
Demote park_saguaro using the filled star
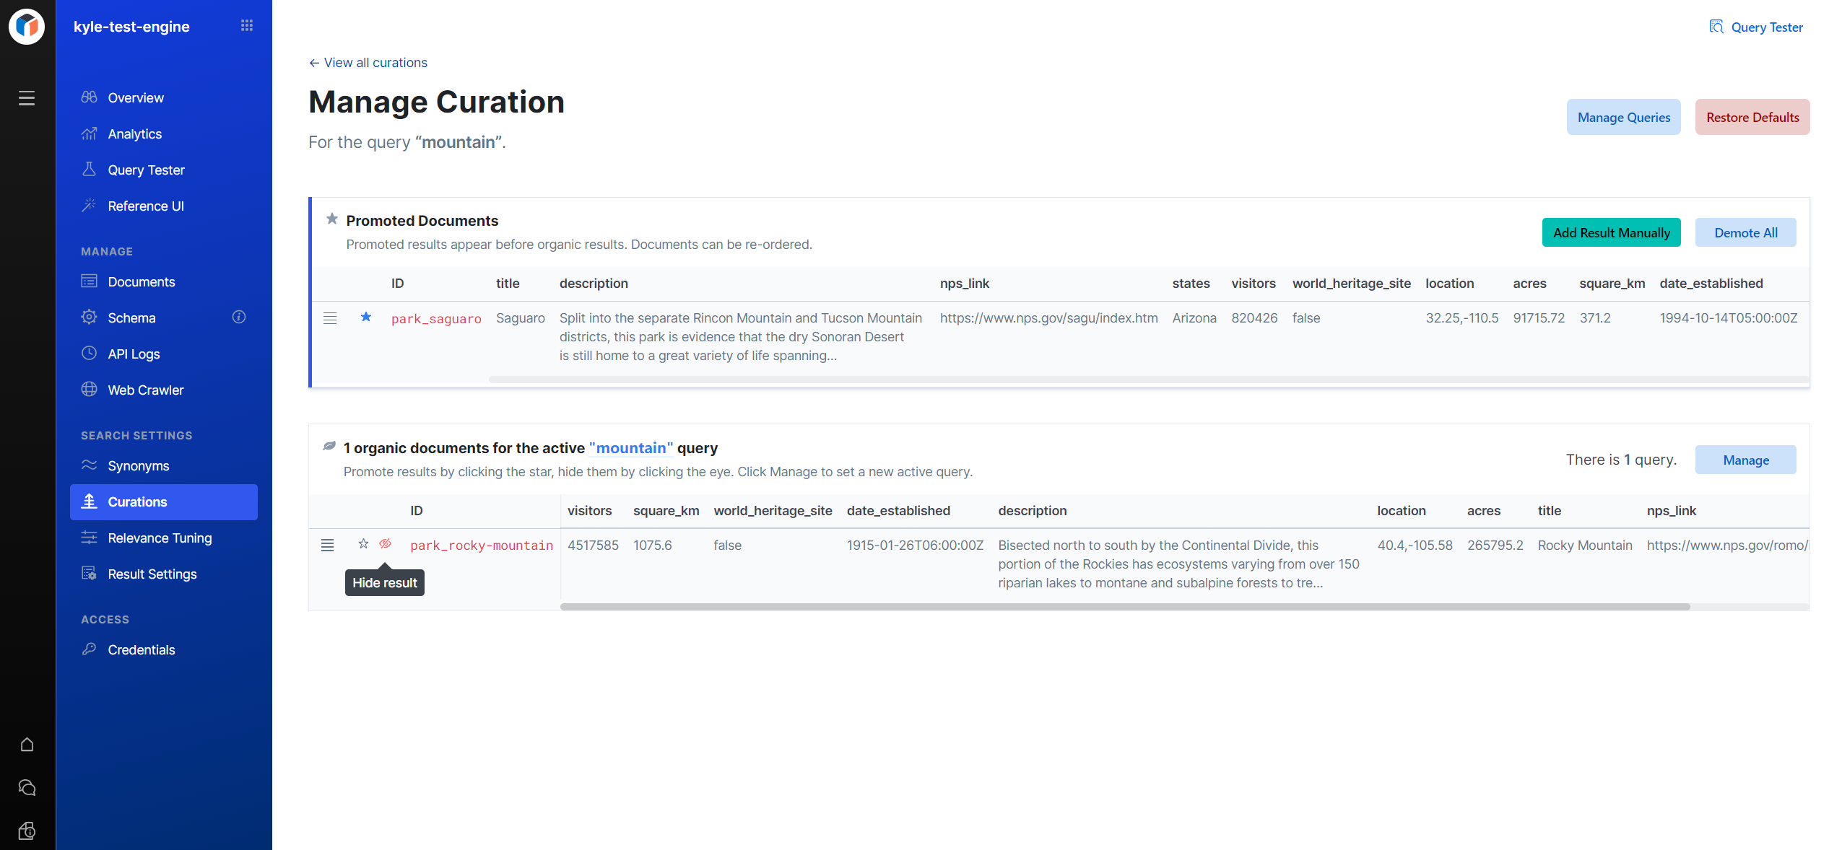366,317
